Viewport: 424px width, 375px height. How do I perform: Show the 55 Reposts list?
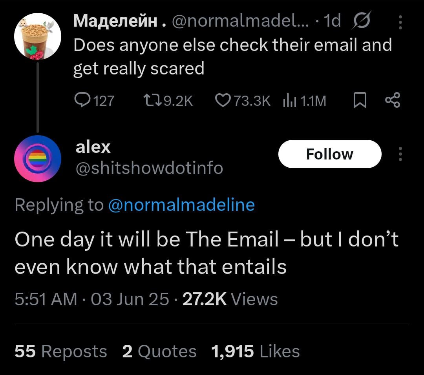(x=61, y=351)
